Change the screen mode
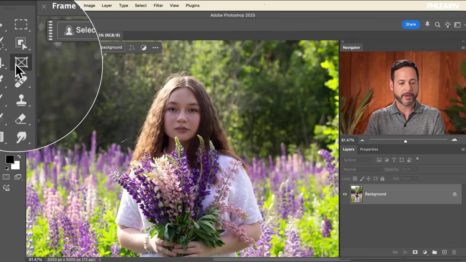This screenshot has width=466, height=262. (x=18, y=177)
